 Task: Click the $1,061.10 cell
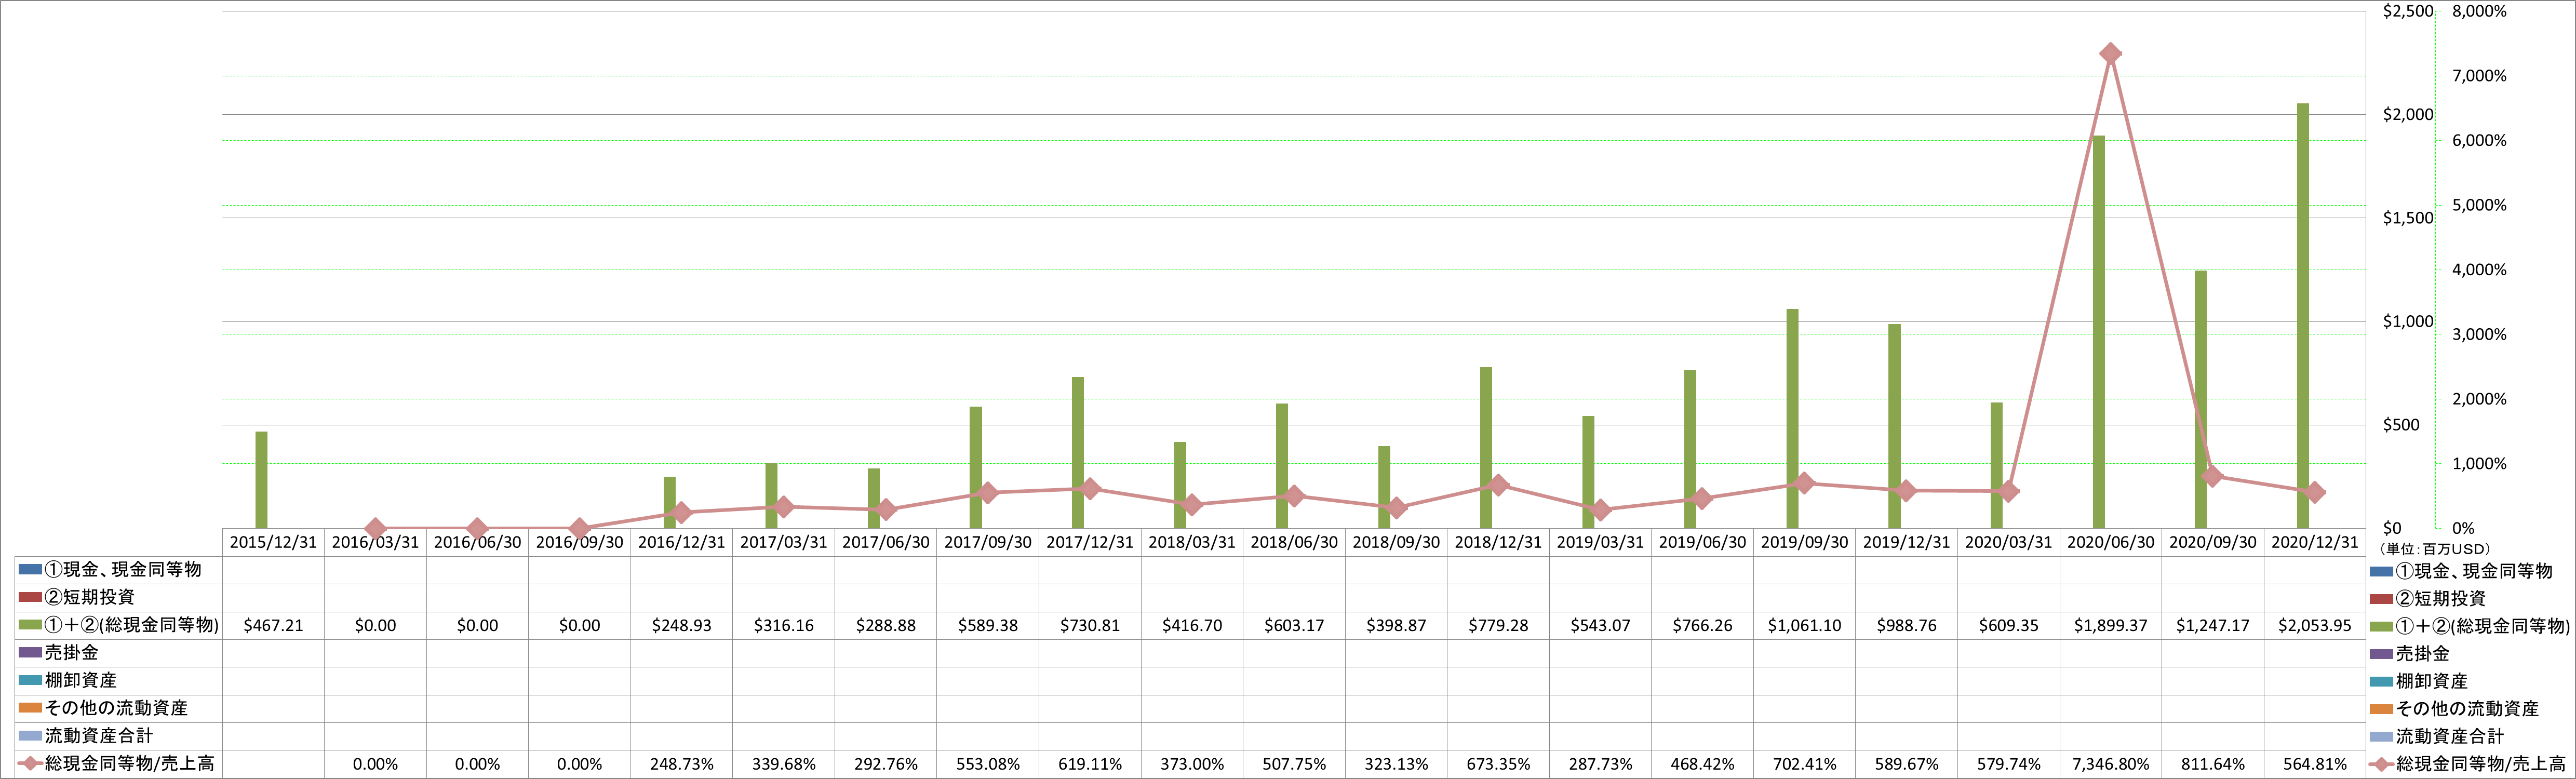tap(1804, 625)
